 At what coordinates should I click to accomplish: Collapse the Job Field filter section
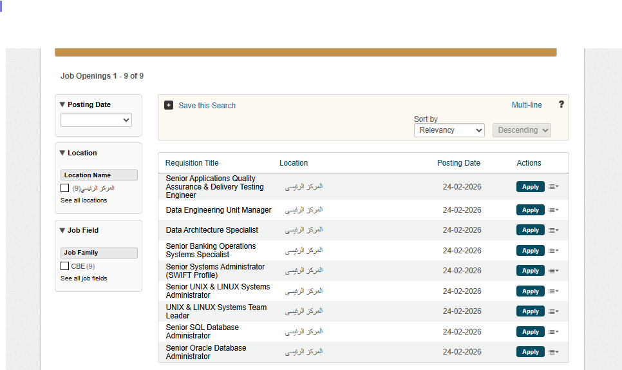click(x=62, y=230)
